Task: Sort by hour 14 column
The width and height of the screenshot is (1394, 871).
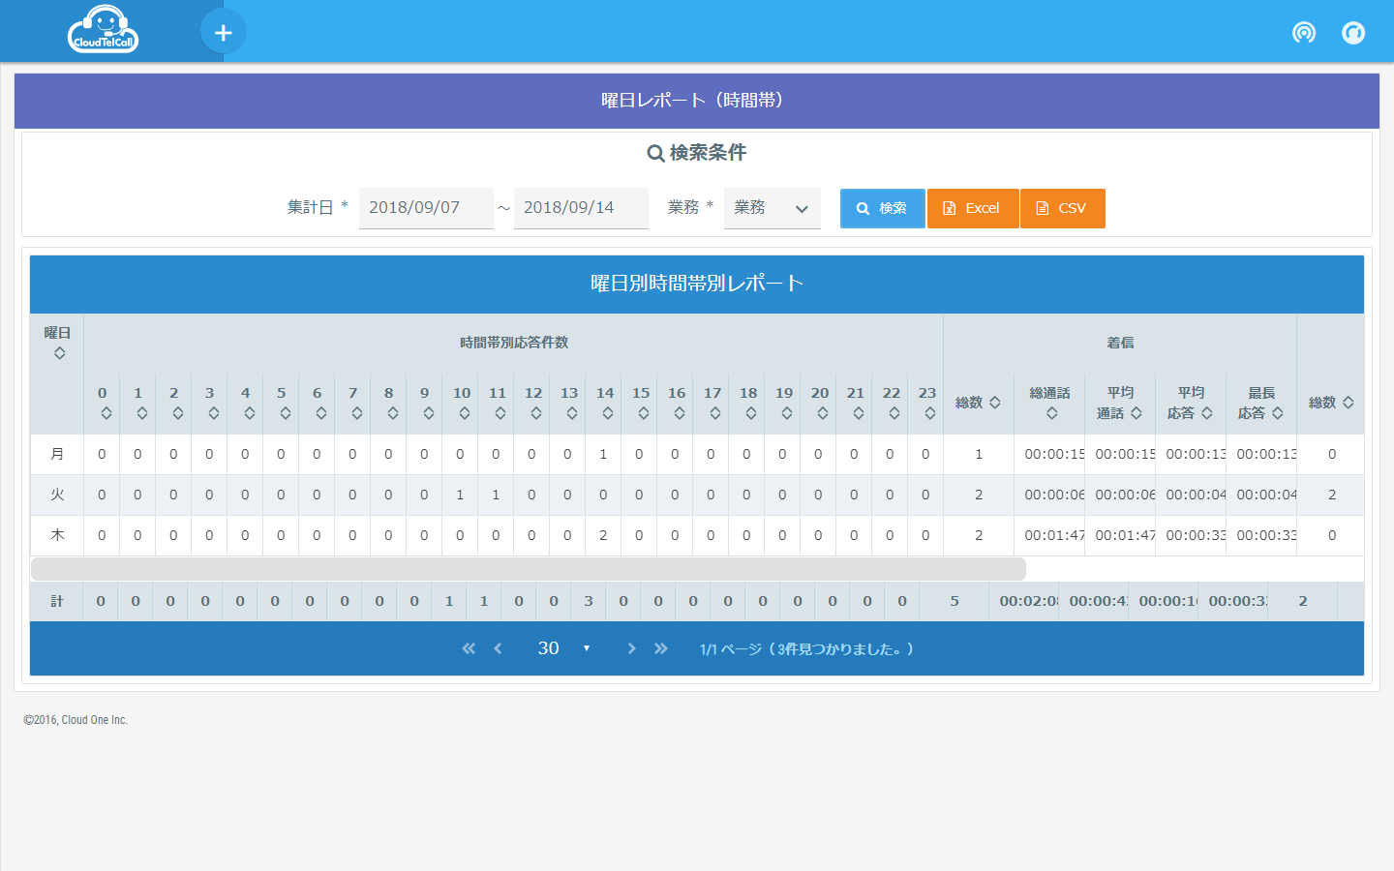Action: (608, 413)
